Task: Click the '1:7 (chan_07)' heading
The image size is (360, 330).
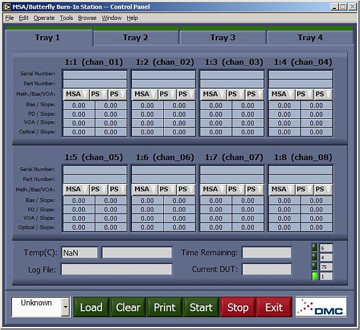Action: click(x=234, y=157)
